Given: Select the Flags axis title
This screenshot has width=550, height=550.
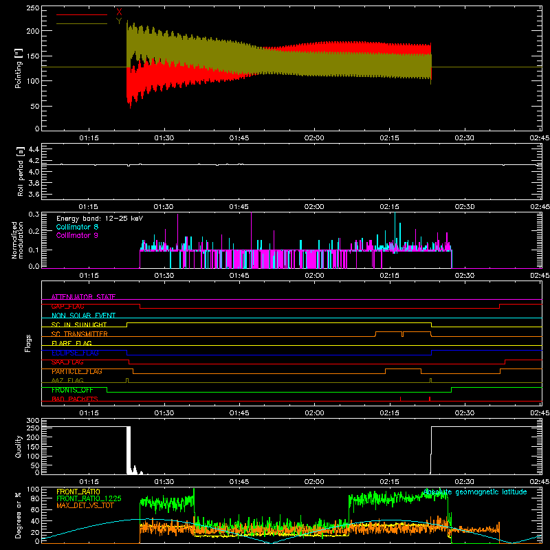Looking at the screenshot, I should coord(27,343).
